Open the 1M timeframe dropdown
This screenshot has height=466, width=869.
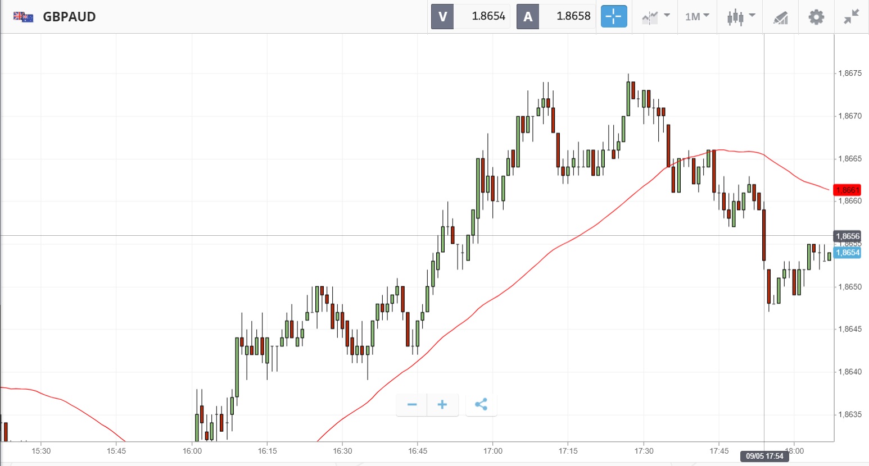[x=697, y=17]
